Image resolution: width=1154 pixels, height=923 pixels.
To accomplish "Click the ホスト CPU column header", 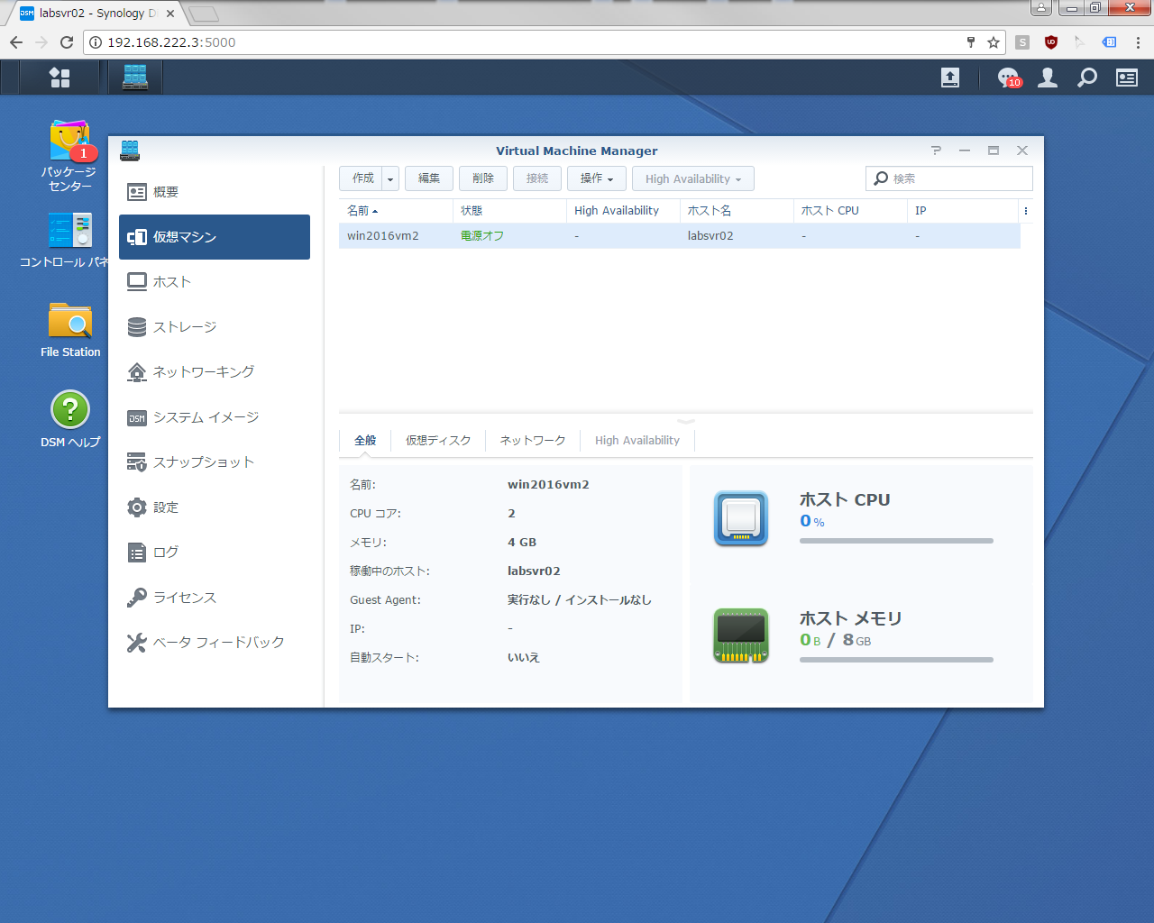I will [850, 211].
